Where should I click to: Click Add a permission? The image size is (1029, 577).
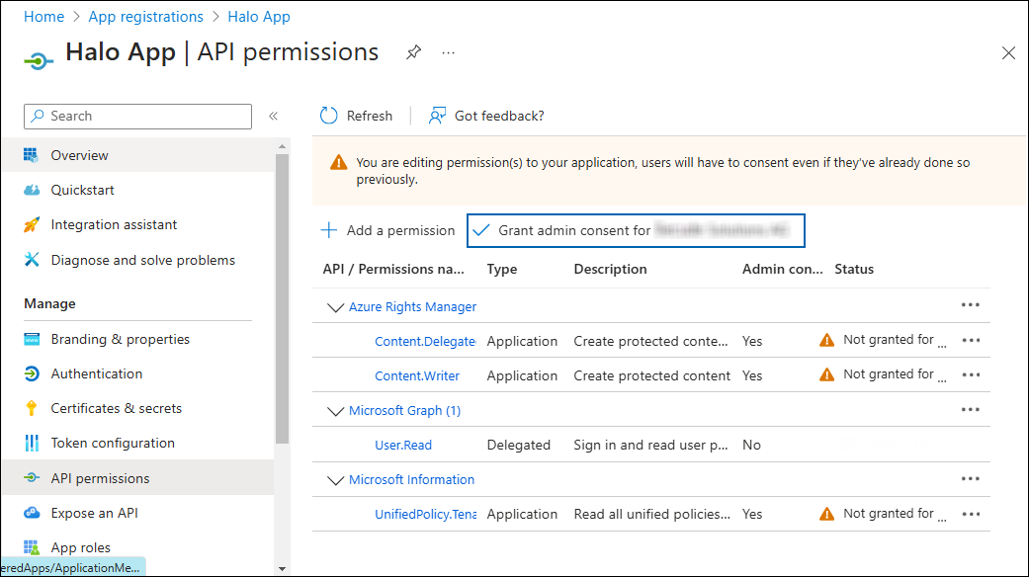(387, 229)
